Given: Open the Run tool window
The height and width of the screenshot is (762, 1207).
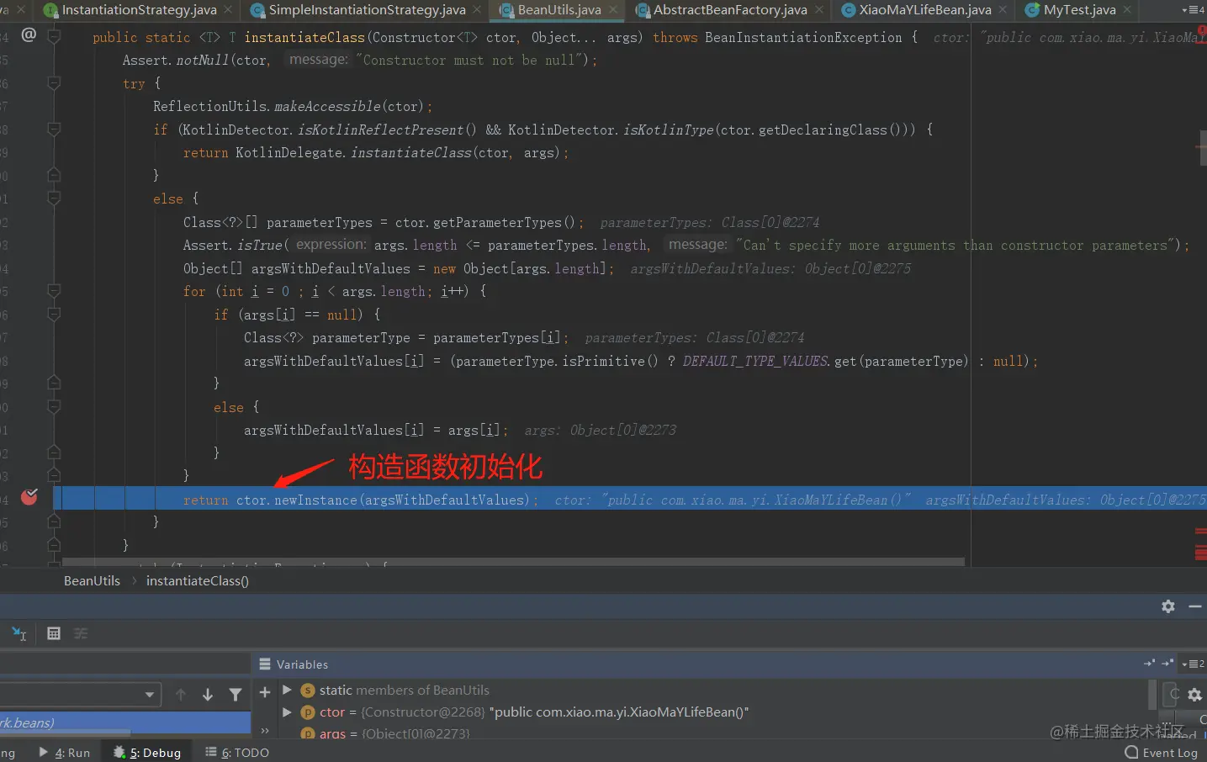Looking at the screenshot, I should [x=65, y=753].
